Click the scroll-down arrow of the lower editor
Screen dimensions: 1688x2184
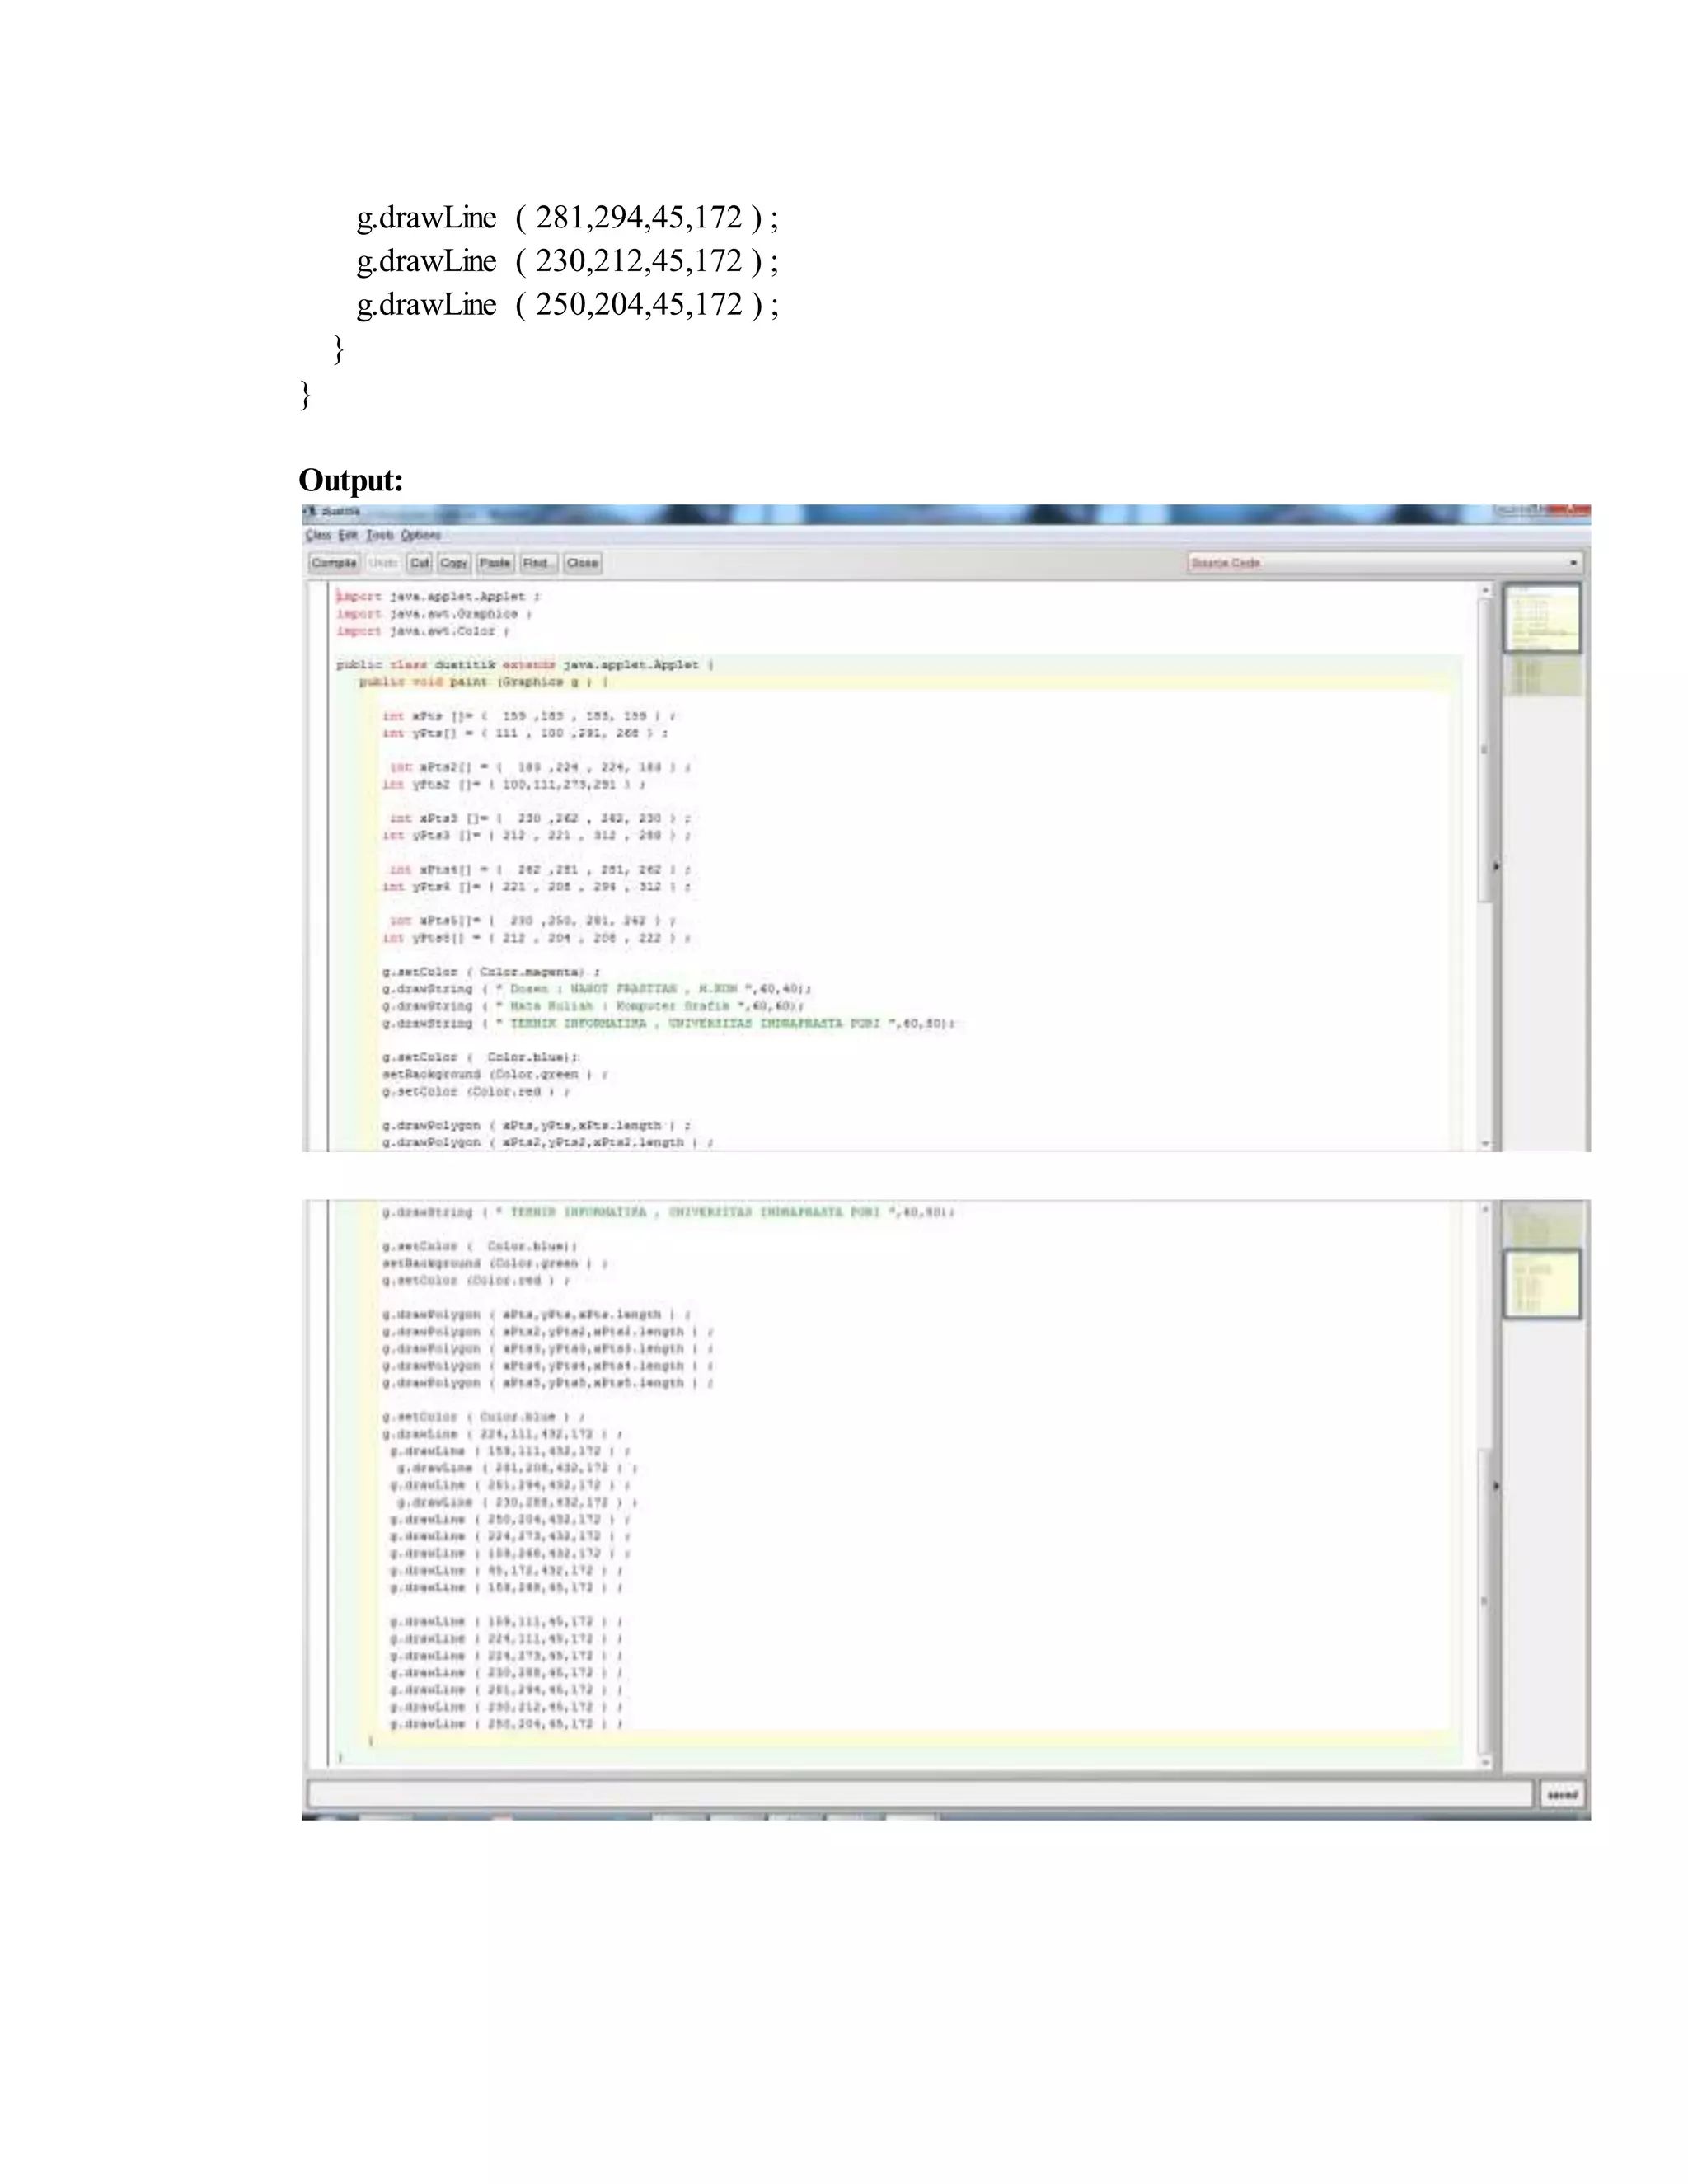1485,1762
